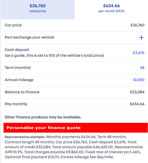Click the Car price £36,760 amount
148x163 pixels.
click(x=137, y=25)
